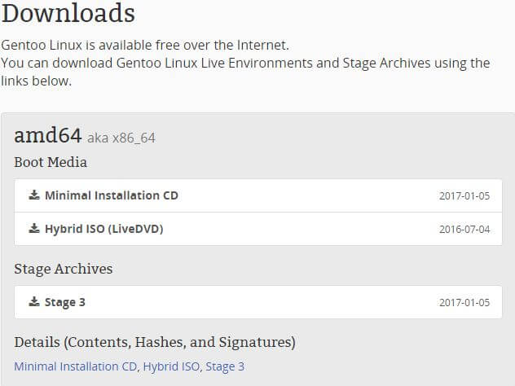Click the 2017-01-05 date on Stage 3 row
This screenshot has height=386, width=515.
(464, 302)
